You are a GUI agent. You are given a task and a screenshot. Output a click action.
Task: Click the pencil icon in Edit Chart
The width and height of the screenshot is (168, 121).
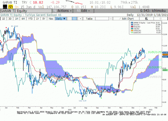(120, 19)
